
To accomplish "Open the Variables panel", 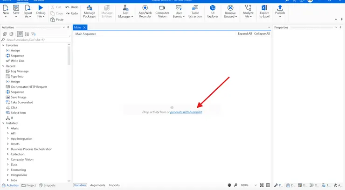I will click(80, 185).
